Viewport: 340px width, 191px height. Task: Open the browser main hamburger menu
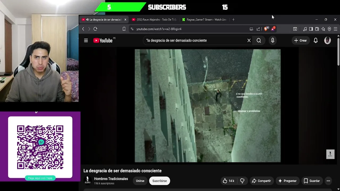(335, 29)
